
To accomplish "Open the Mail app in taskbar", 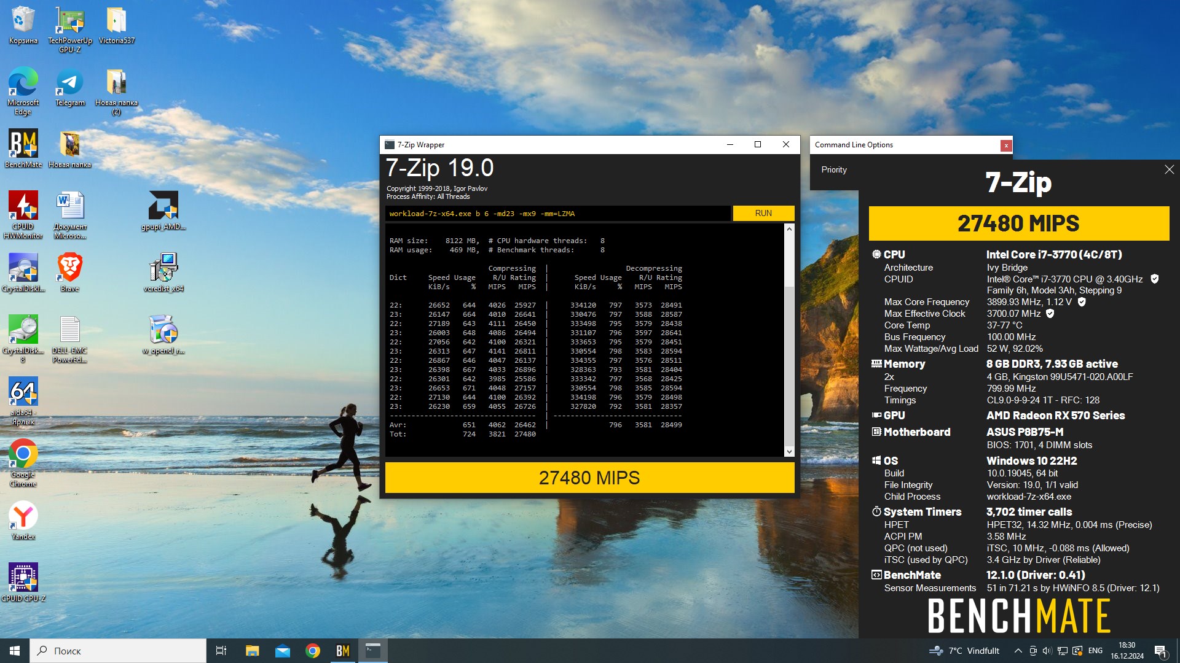I will 282,651.
